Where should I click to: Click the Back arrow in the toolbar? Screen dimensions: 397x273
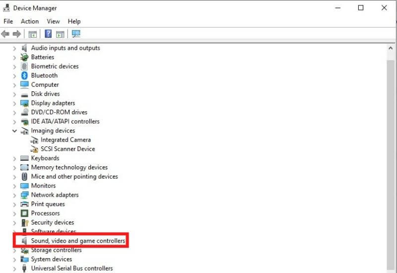pyautogui.click(x=5, y=34)
